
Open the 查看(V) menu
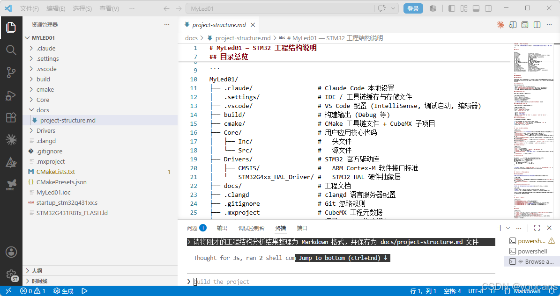coord(109,8)
